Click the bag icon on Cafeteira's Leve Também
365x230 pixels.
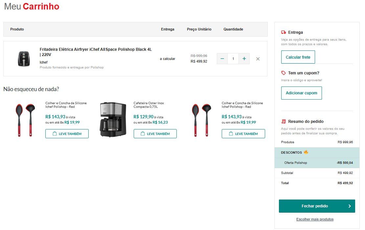(x=143, y=134)
